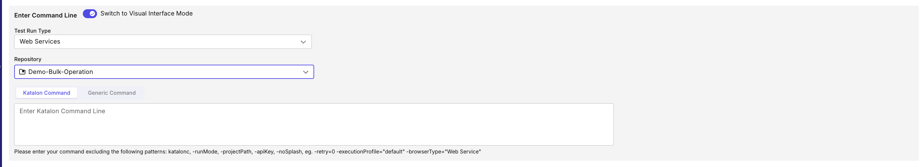Screen dimensions: 924x167
Task: Click "-apiKey" in the excluded patterns hint
Action: tap(264, 151)
